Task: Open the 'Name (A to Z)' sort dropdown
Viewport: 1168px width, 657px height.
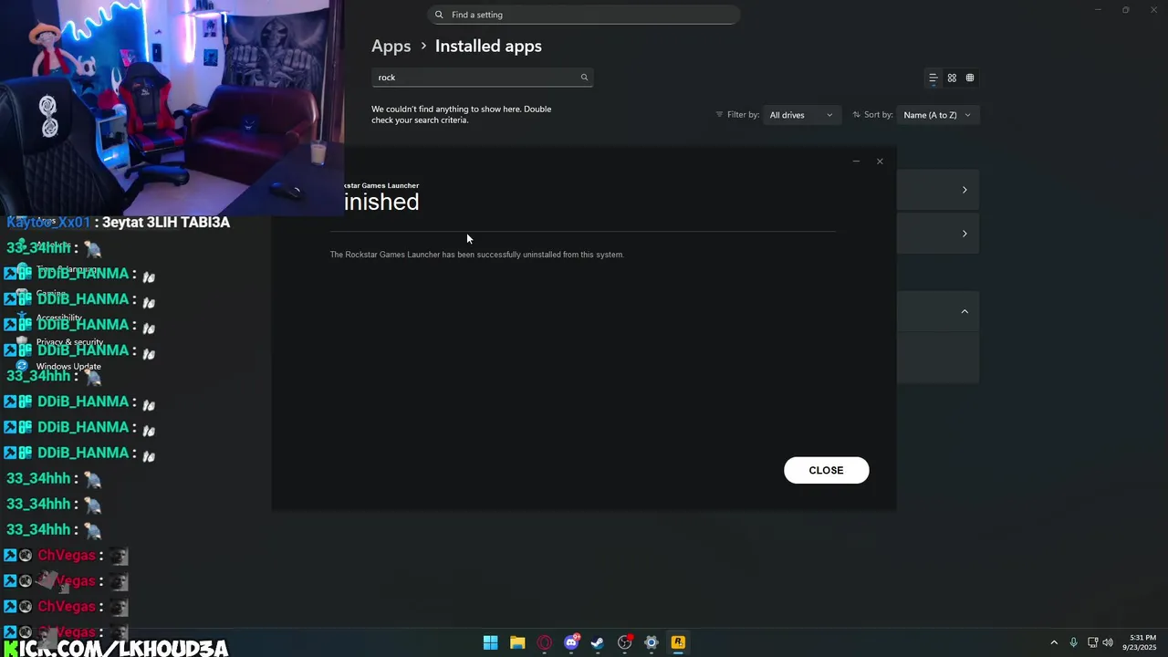Action: tap(937, 115)
